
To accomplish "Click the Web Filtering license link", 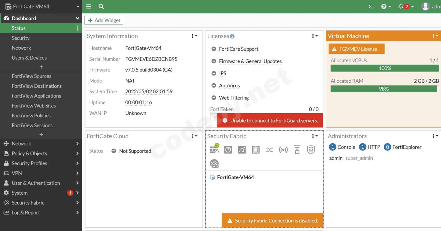I will click(x=234, y=98).
